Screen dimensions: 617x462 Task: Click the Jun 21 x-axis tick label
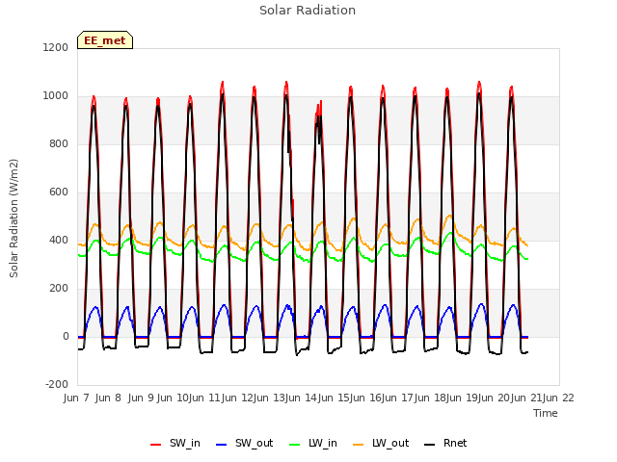(526, 398)
